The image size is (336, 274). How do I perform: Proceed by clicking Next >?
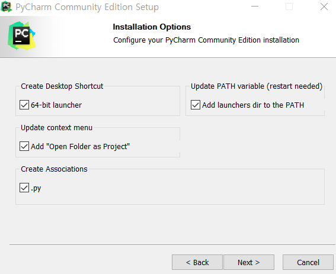[x=249, y=262]
